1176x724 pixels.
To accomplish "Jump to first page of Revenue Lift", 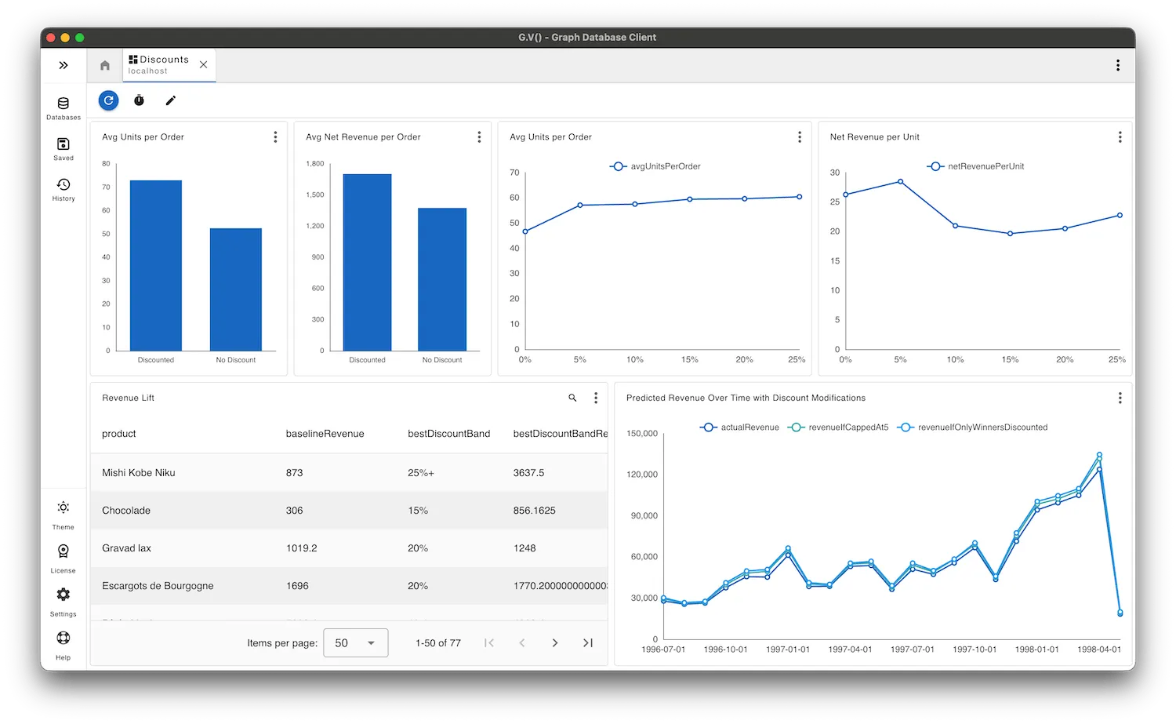I will [489, 643].
